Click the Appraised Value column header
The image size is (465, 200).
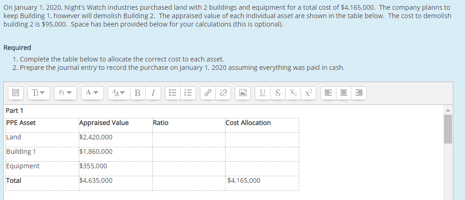pos(104,123)
